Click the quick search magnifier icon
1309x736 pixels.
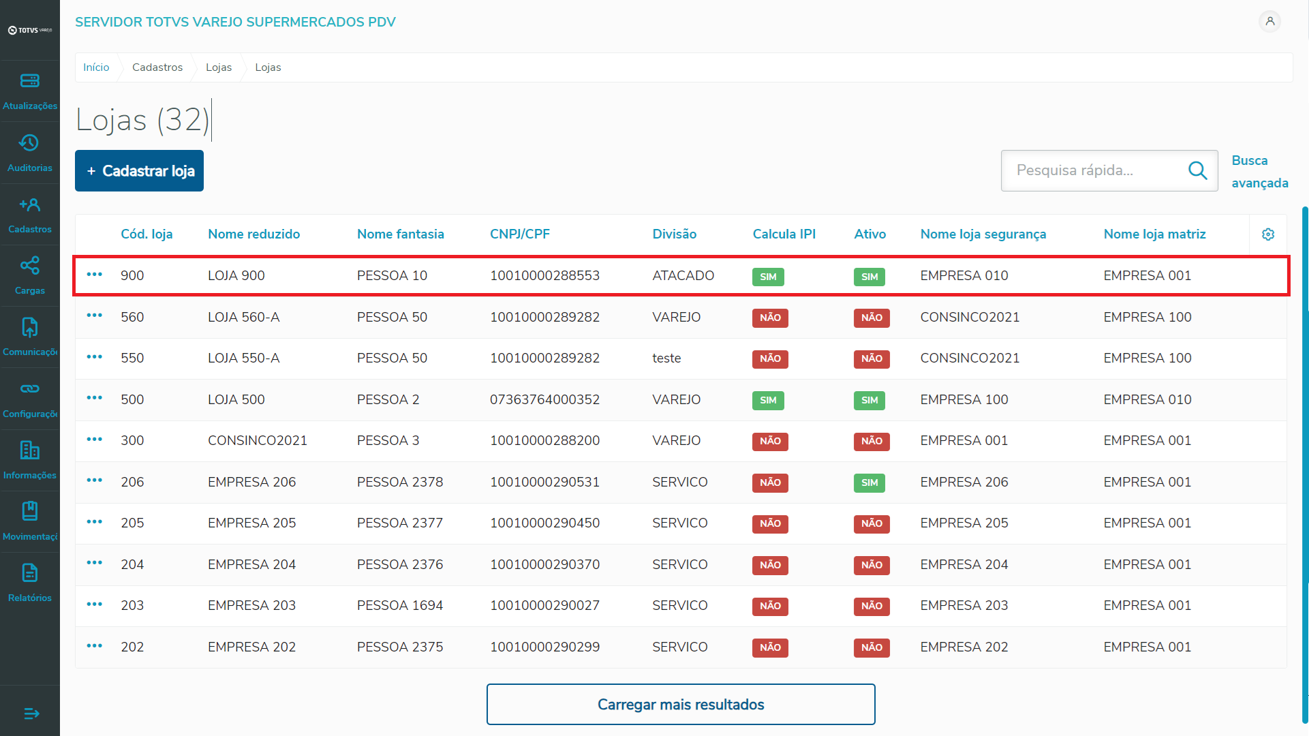click(x=1197, y=170)
